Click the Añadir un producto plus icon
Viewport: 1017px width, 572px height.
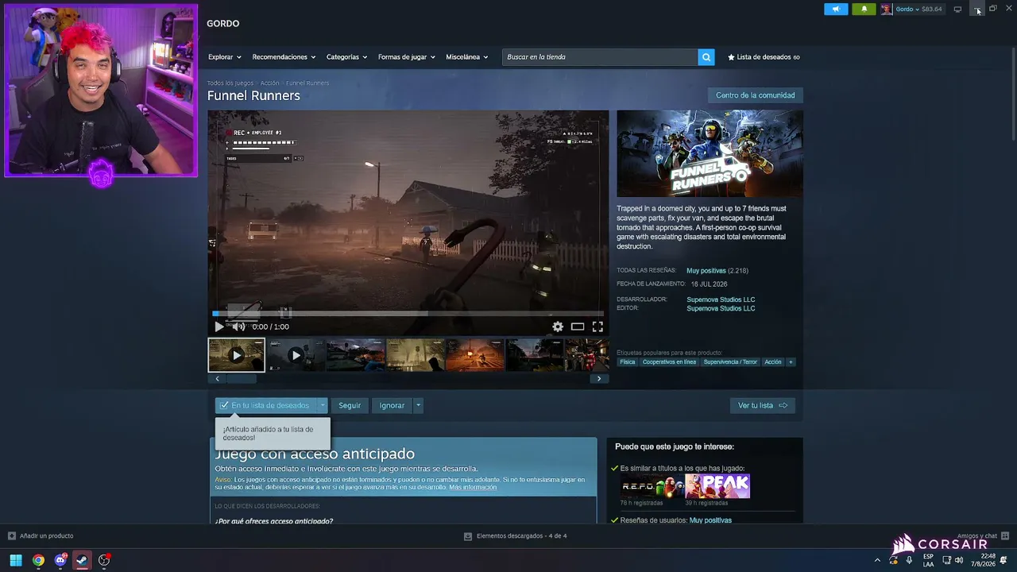tap(12, 536)
